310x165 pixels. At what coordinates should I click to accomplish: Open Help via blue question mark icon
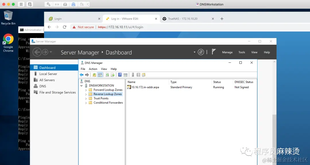tap(120, 75)
